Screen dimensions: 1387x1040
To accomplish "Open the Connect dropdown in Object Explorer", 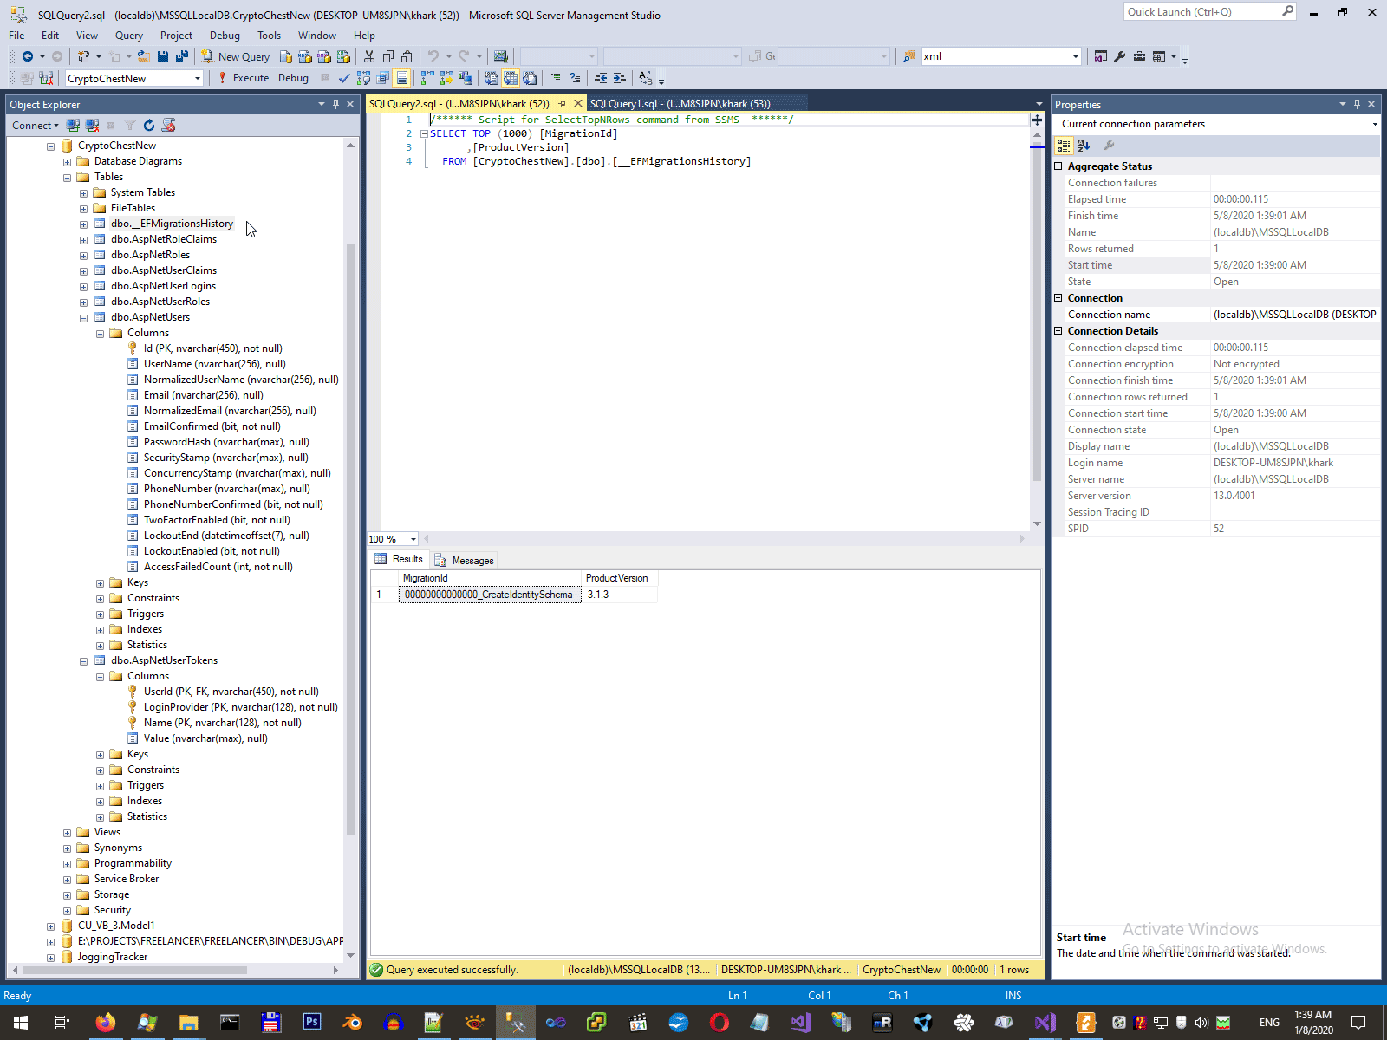I will click(36, 126).
